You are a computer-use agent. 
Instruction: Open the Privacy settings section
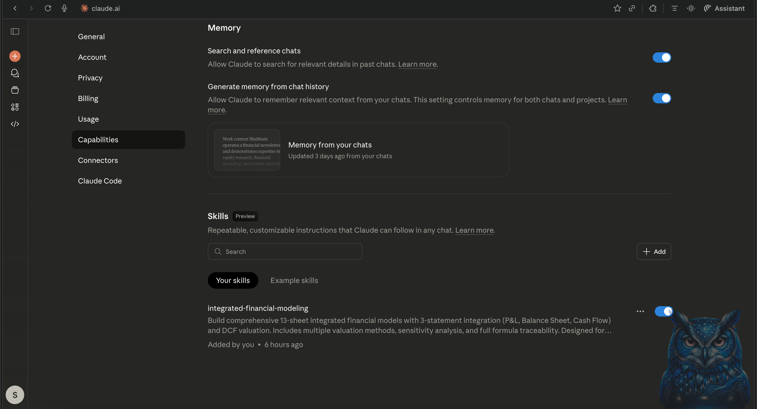coord(90,78)
